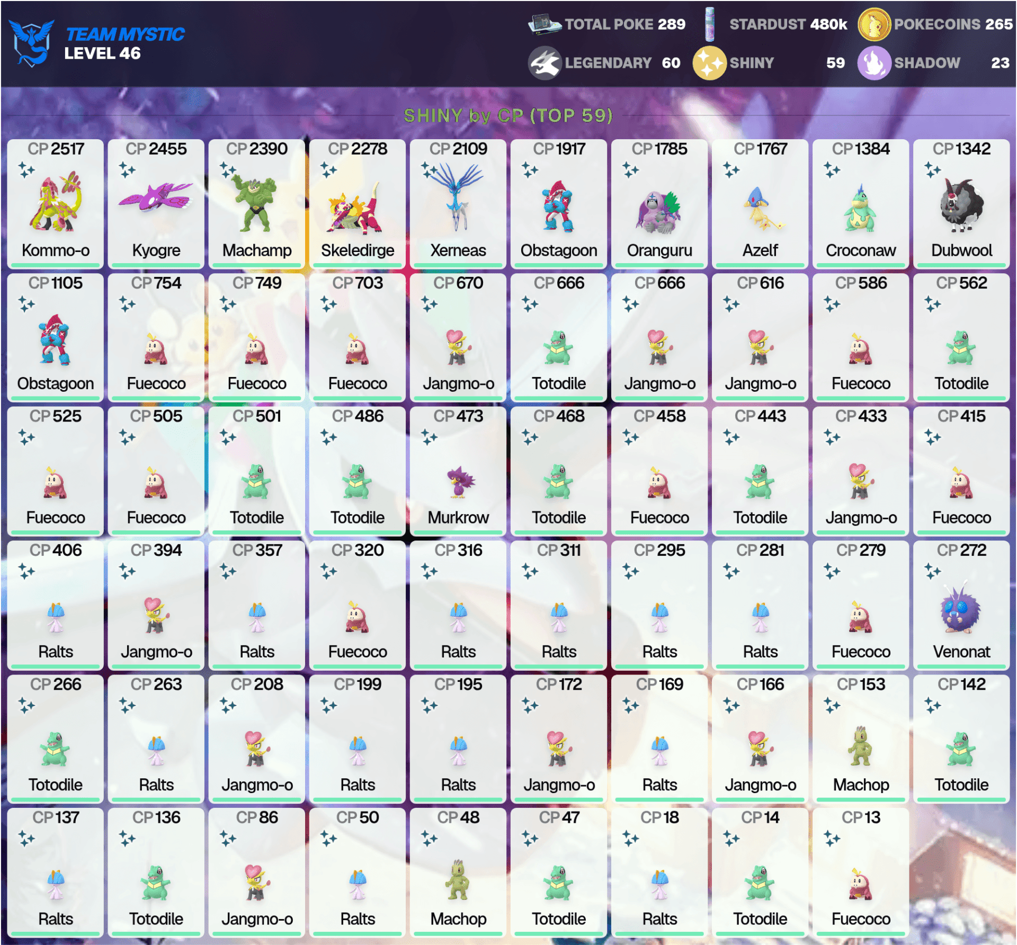Select the Oranguru sprite
Screen dimensions: 1017x945
click(x=658, y=212)
